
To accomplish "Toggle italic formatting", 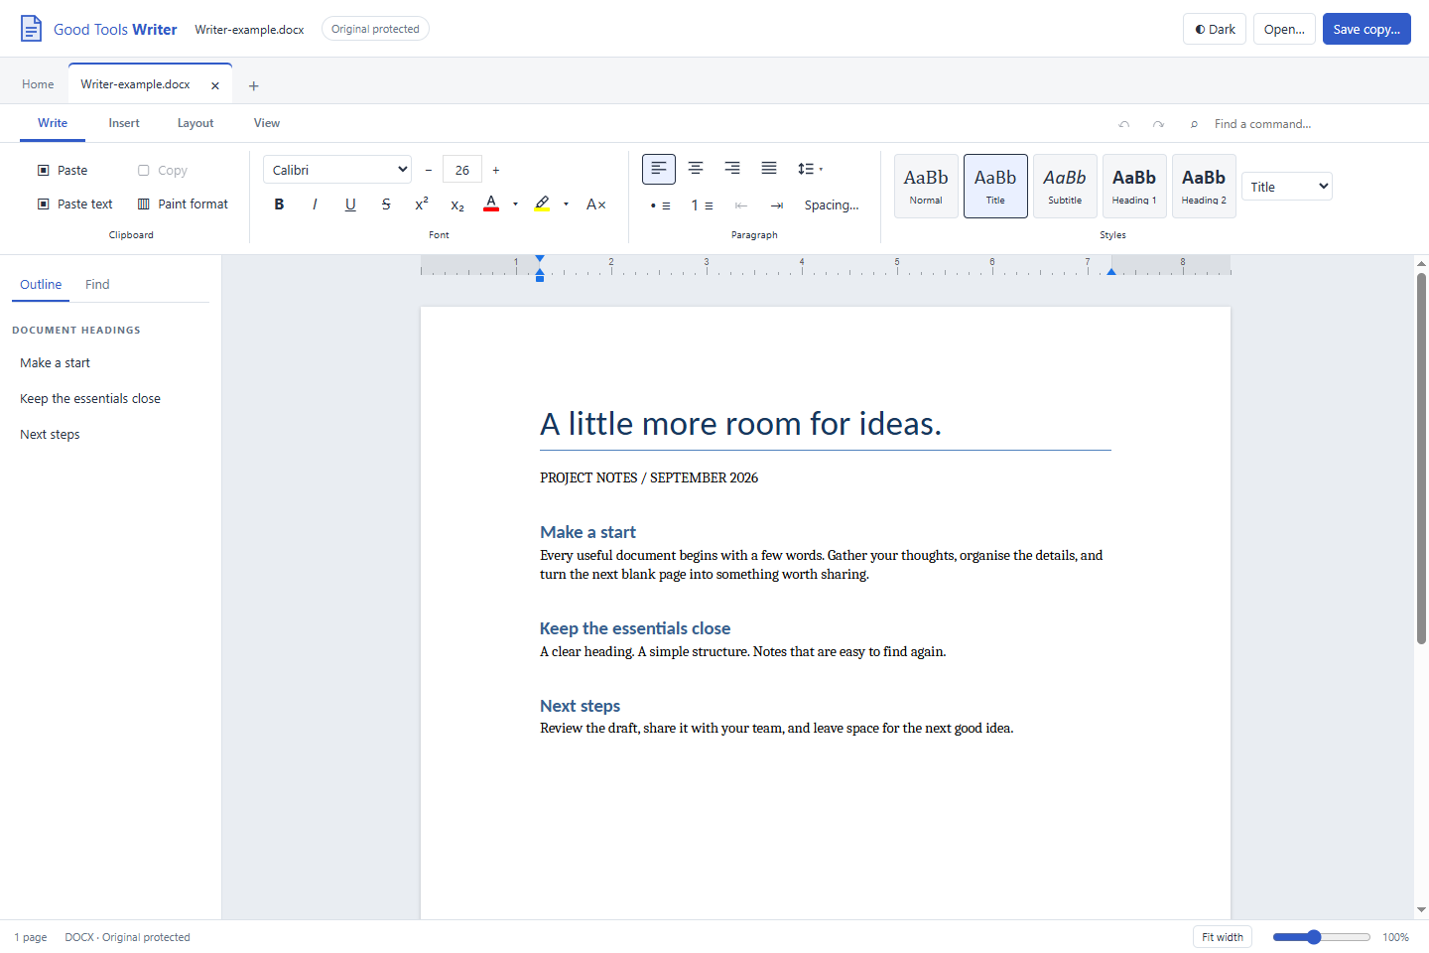I will 315,204.
